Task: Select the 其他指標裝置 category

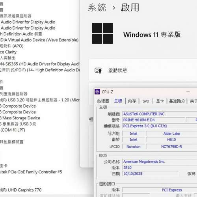Action: pos(11,142)
